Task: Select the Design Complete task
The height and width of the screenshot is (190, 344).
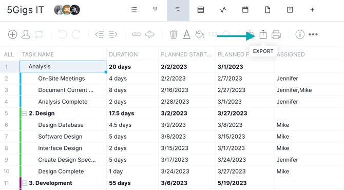Action: point(61,172)
